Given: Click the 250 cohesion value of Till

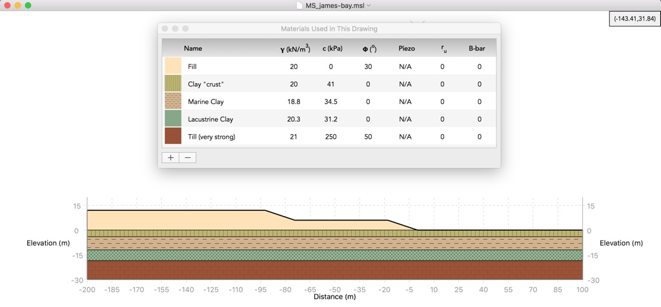Looking at the screenshot, I should 332,137.
